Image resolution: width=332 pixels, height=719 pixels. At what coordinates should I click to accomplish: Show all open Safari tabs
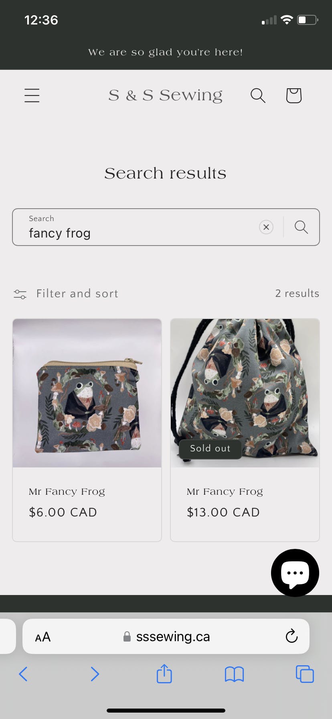pyautogui.click(x=305, y=674)
